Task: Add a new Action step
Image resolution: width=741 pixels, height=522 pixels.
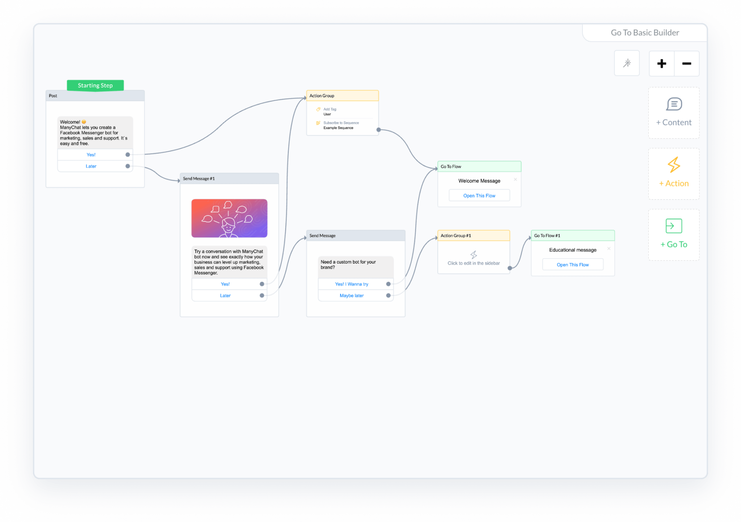Action: pos(673,174)
